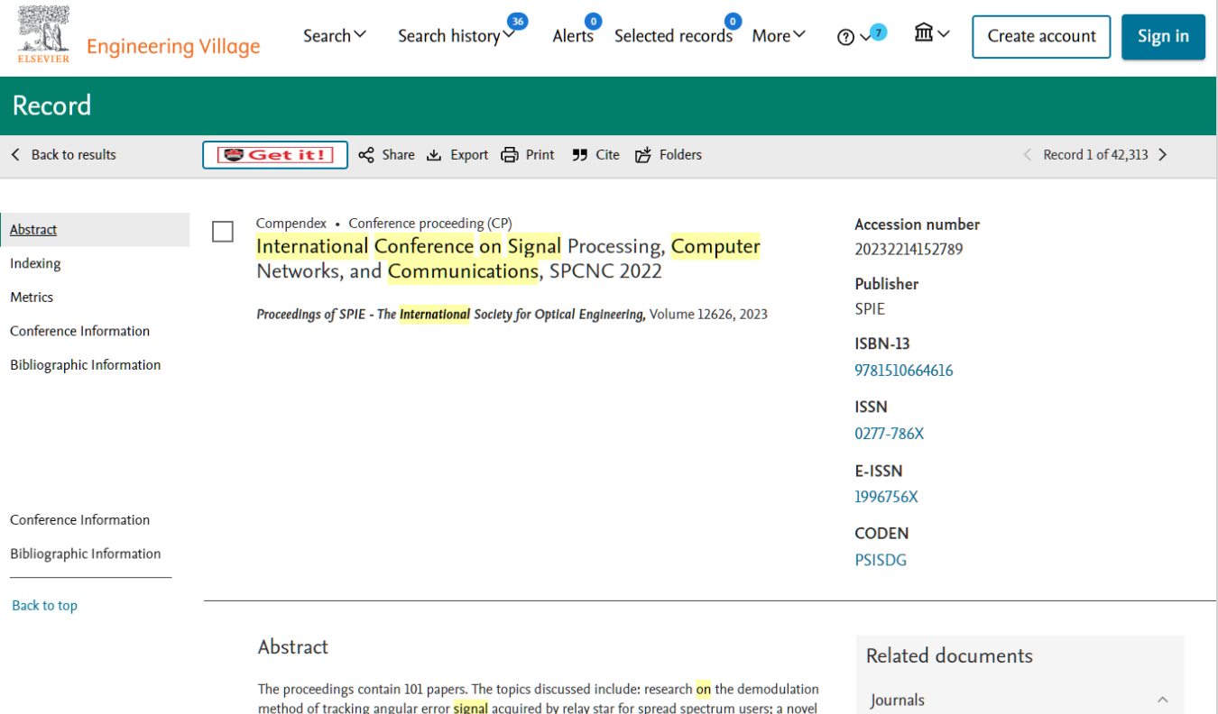Select Indexing in the side navigation
The width and height of the screenshot is (1218, 714).
35,263
